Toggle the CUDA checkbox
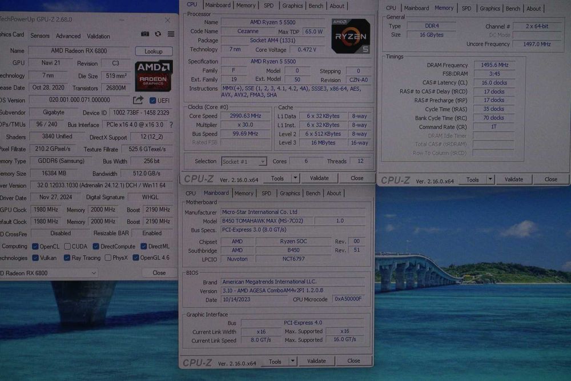The width and height of the screenshot is (571, 381). [x=67, y=246]
